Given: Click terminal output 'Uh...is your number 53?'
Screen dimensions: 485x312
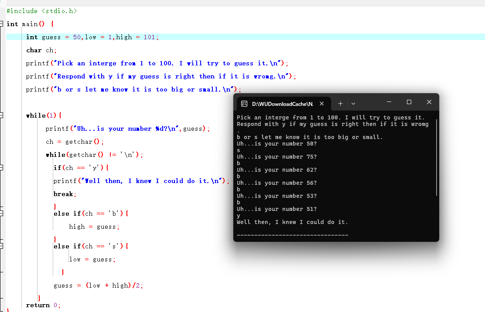Looking at the screenshot, I should pyautogui.click(x=277, y=196).
